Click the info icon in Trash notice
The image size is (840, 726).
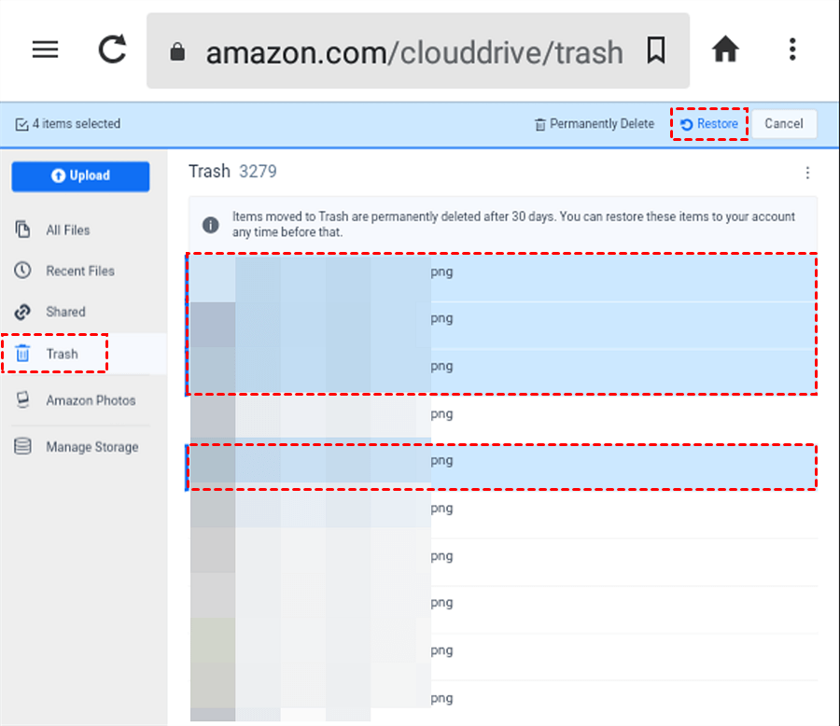tap(211, 225)
